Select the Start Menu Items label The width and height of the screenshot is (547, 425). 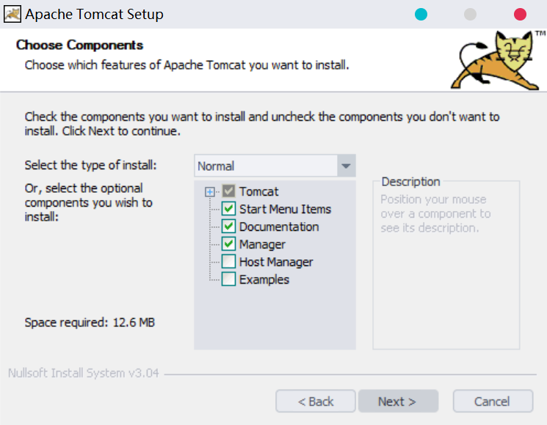[285, 209]
